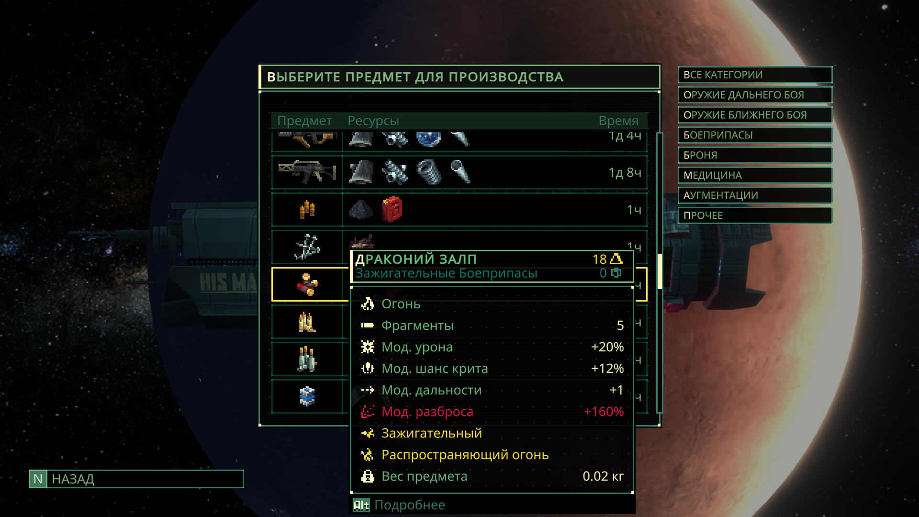Show the БОЕПРИПАСЫ category
Image resolution: width=919 pixels, height=517 pixels.
click(755, 135)
